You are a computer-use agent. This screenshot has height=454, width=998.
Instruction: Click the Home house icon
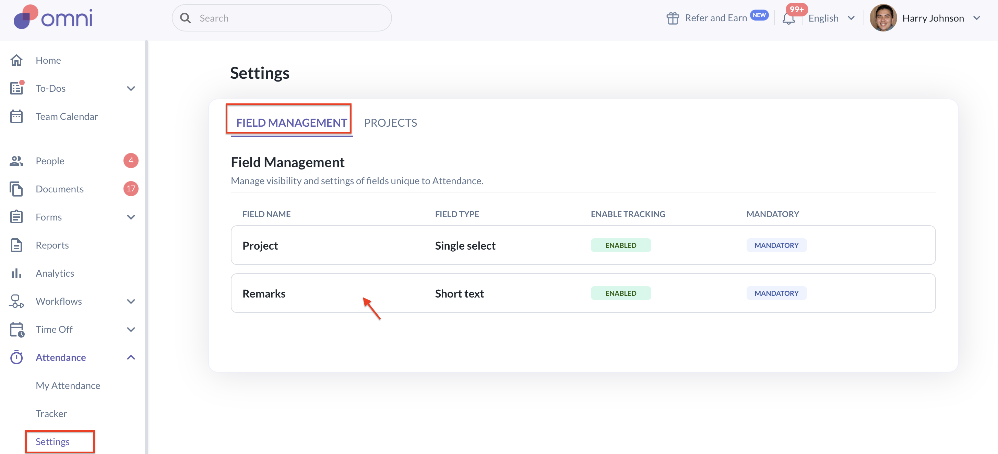click(x=16, y=60)
